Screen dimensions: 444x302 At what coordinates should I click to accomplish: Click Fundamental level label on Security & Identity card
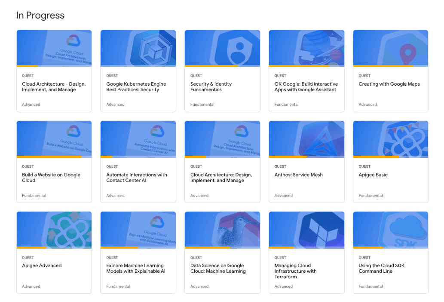pyautogui.click(x=202, y=105)
